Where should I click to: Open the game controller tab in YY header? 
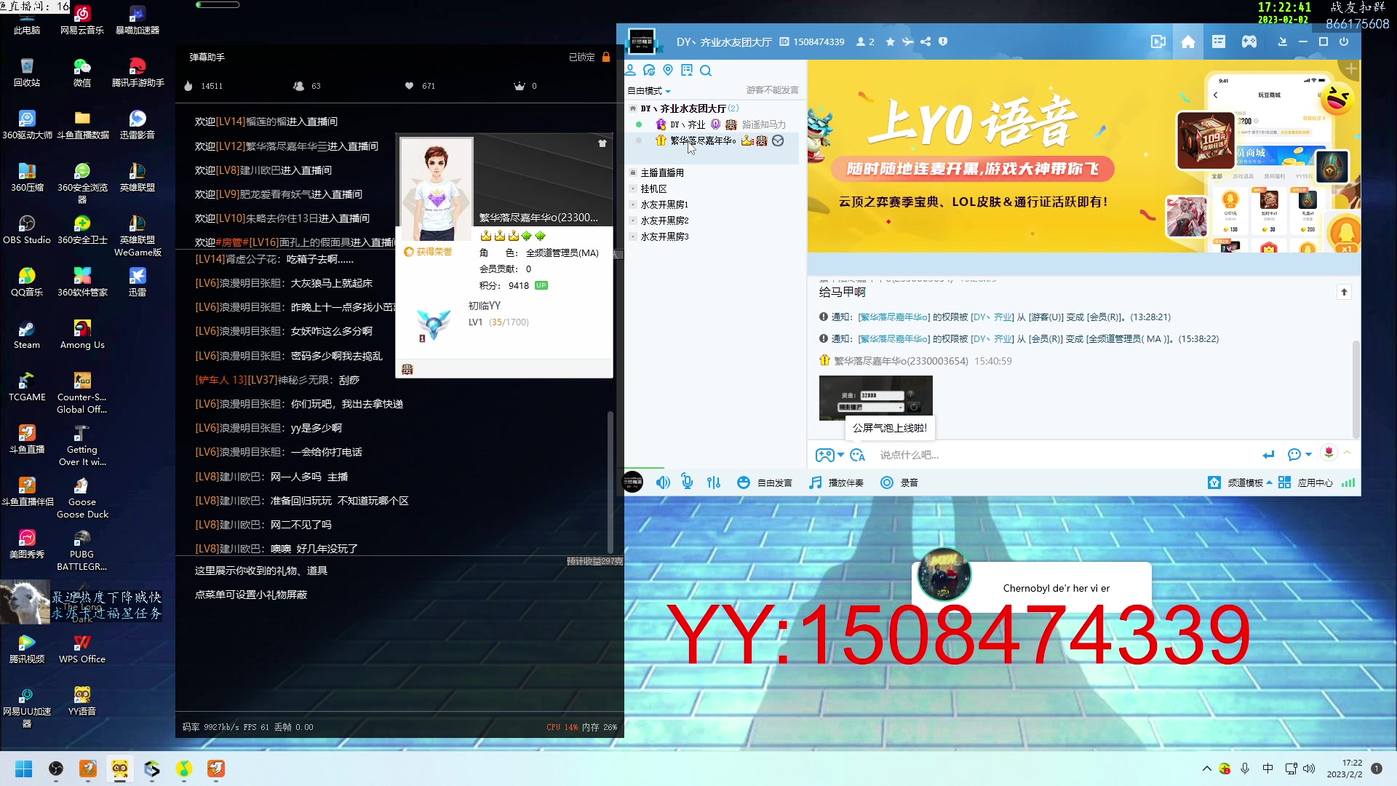tap(1249, 42)
